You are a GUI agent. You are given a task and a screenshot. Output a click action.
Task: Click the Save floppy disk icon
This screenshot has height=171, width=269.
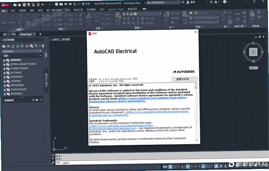[x=24, y=5]
